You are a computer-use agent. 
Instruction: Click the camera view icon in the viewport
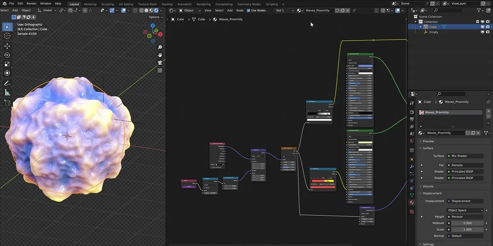click(160, 62)
